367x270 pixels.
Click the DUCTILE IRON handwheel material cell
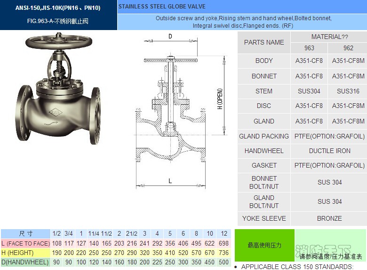point(329,151)
